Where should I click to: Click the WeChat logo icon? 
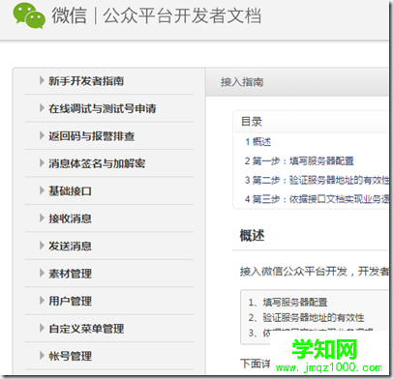point(29,15)
